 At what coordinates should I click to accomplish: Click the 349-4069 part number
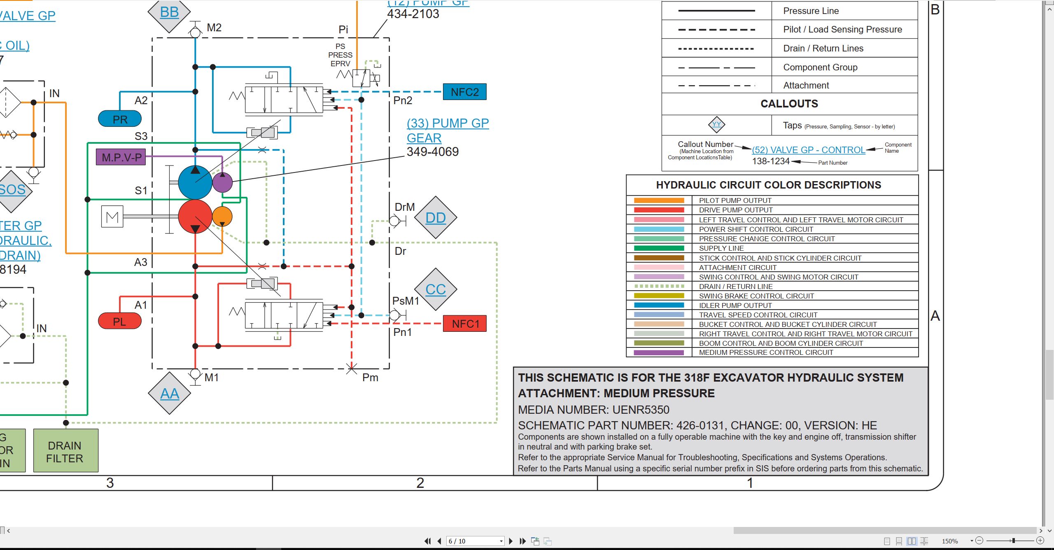(x=432, y=152)
